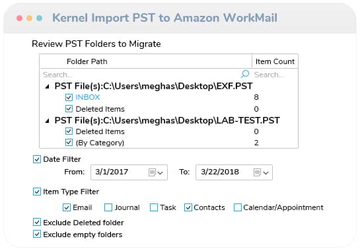
Task: Select the INBOX folder label
Action: (88, 97)
